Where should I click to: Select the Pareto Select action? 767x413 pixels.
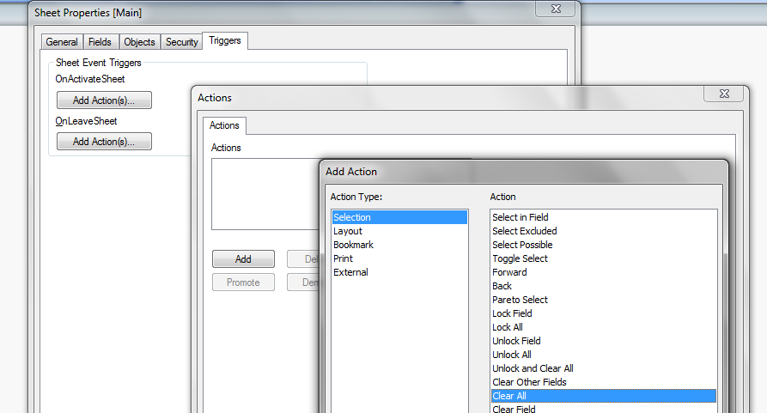604,300
